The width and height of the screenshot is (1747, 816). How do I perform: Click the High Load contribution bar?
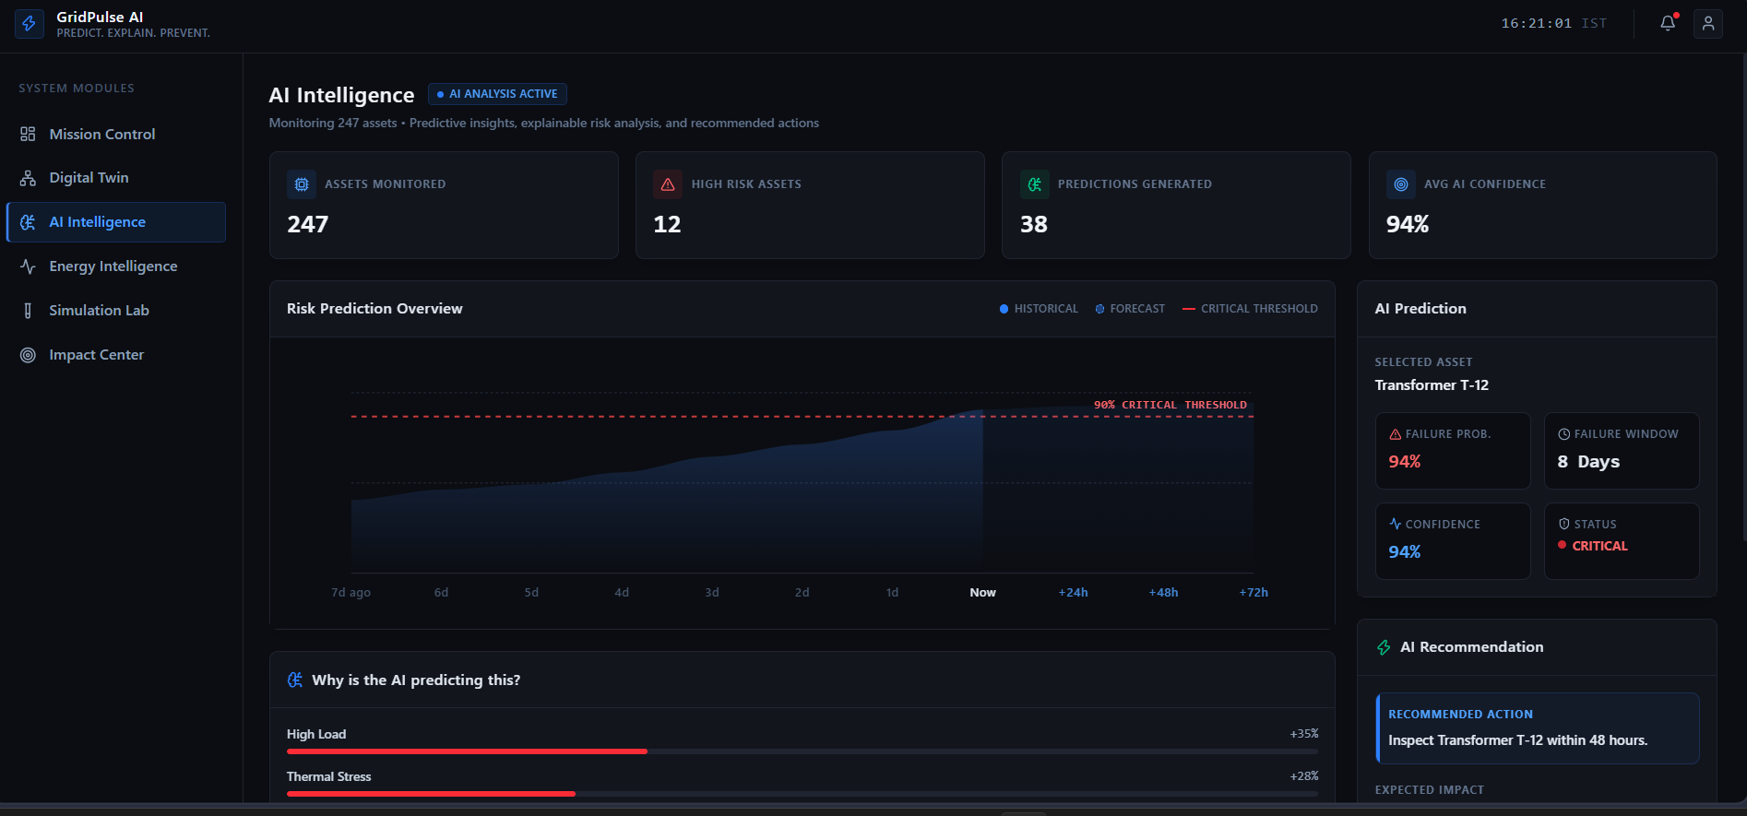(802, 751)
